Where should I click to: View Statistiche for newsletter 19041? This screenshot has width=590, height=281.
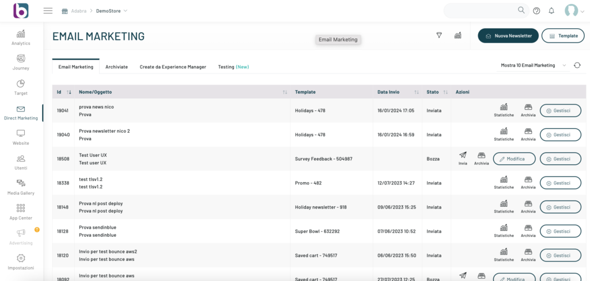pos(504,110)
